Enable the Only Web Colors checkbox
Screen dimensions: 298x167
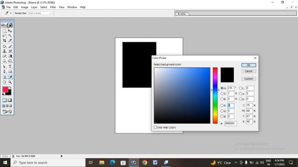(155, 127)
